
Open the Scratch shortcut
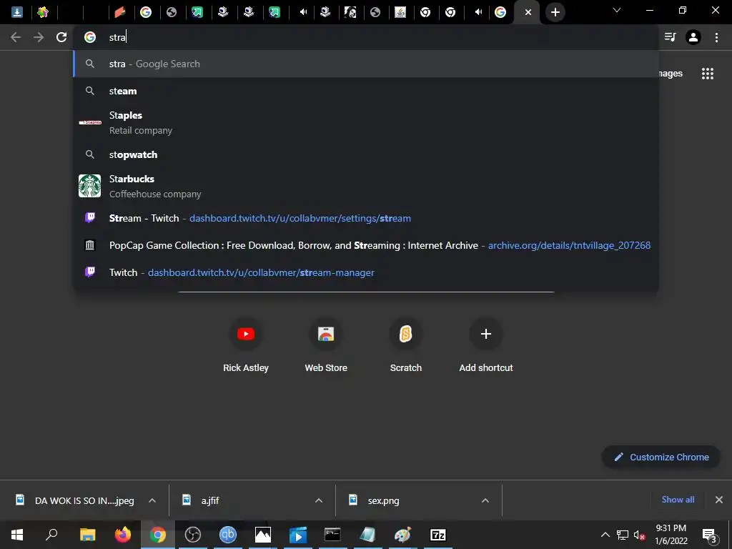click(406, 345)
